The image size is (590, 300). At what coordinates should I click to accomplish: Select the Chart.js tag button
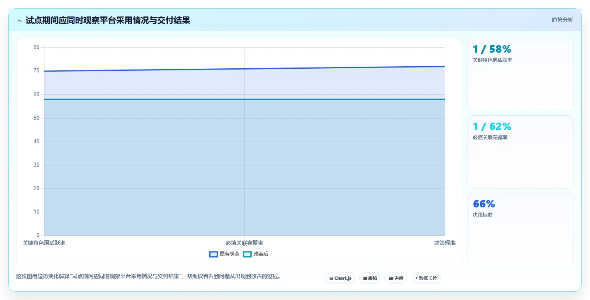pyautogui.click(x=340, y=278)
